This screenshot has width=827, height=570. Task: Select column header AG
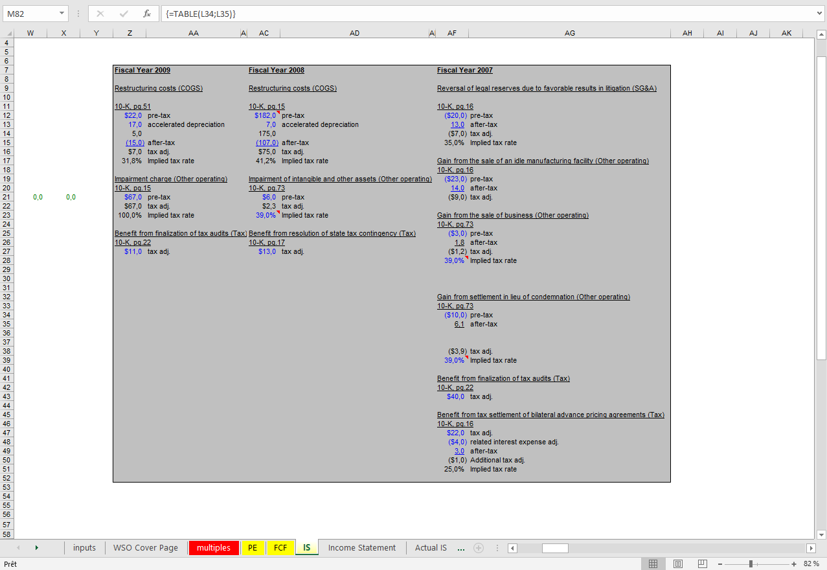tap(570, 33)
